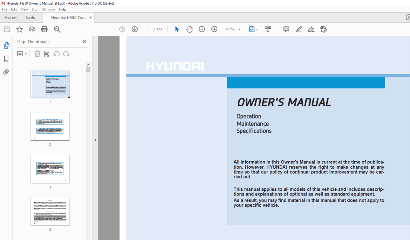Viewport: 410px width, 240px height.
Task: Delete selected page thumbnail trash icon
Action: 37,54
